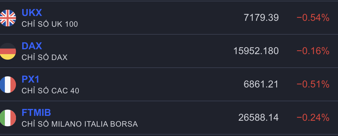Click the DAX price 15952.180
338x136 pixels.
(256, 51)
